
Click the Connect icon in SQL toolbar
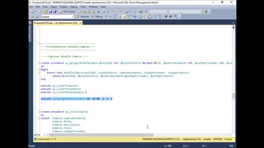[x=33, y=16]
